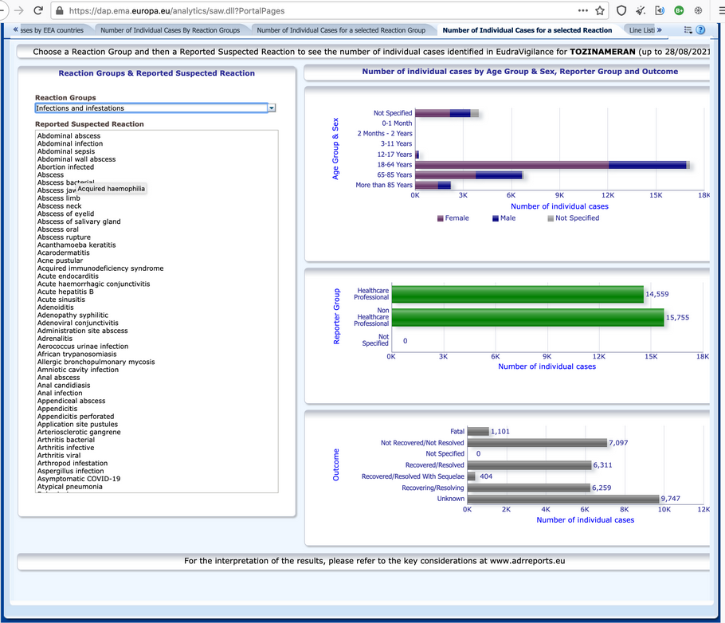
Task: Select 'Acanthamoeba keratitis' reaction
Action: pos(76,245)
